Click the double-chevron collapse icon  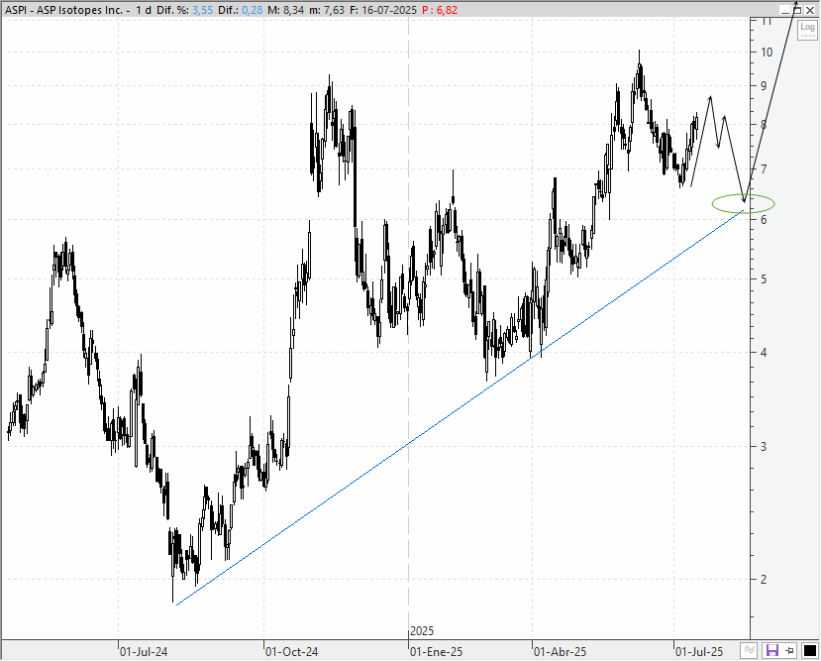pos(750,650)
